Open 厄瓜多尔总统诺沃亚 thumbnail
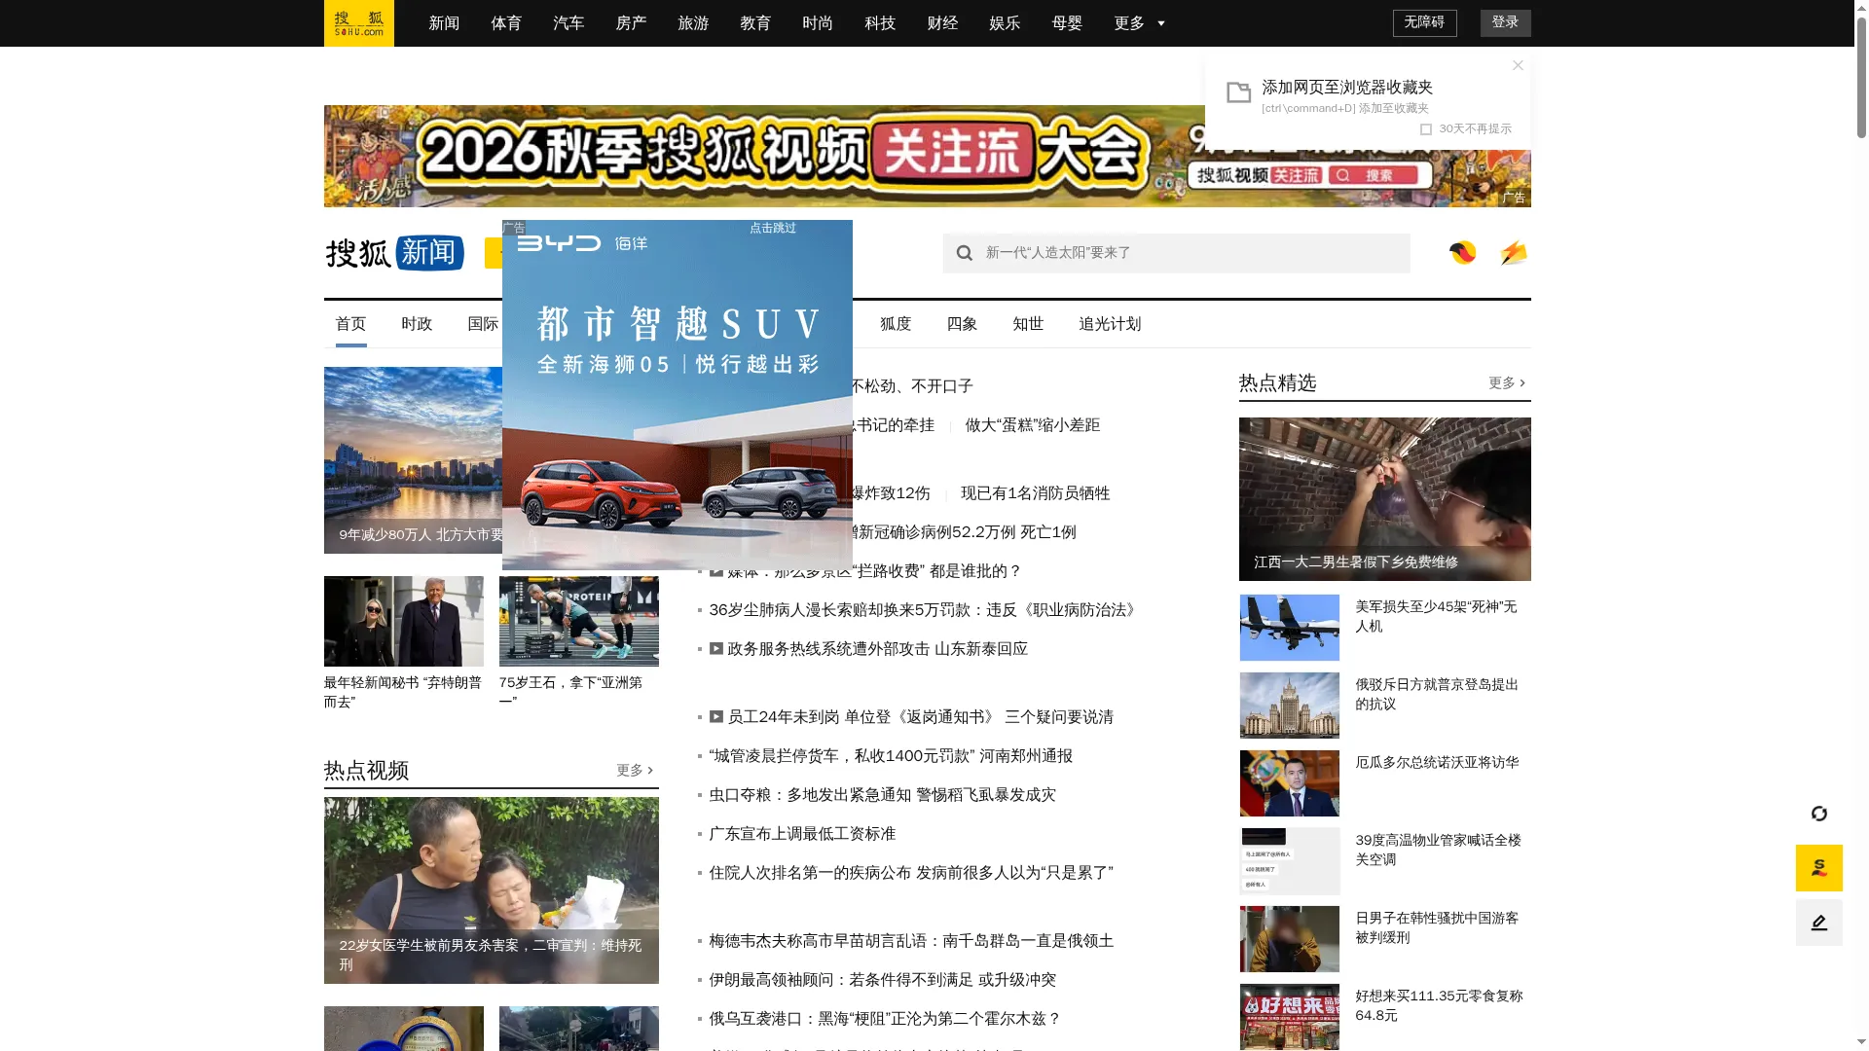Viewport: 1869px width, 1051px height. coord(1289,783)
